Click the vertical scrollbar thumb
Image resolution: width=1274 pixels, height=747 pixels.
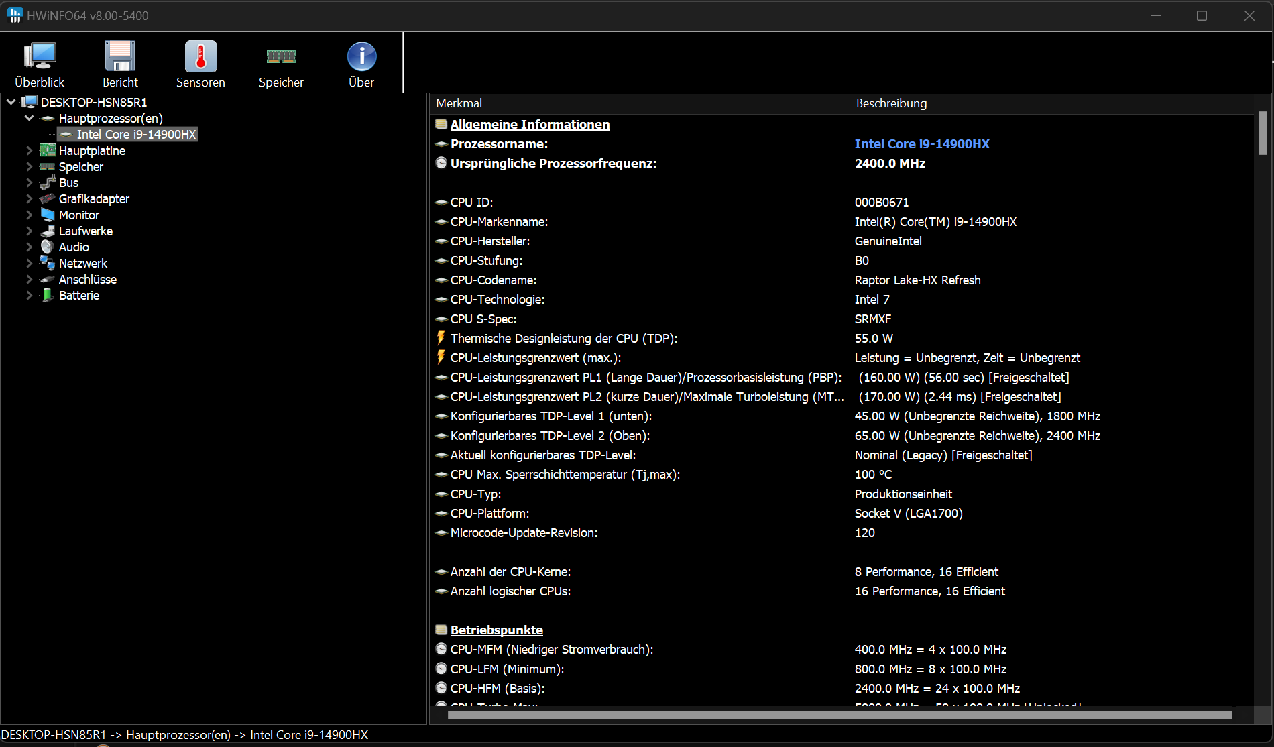pos(1263,133)
